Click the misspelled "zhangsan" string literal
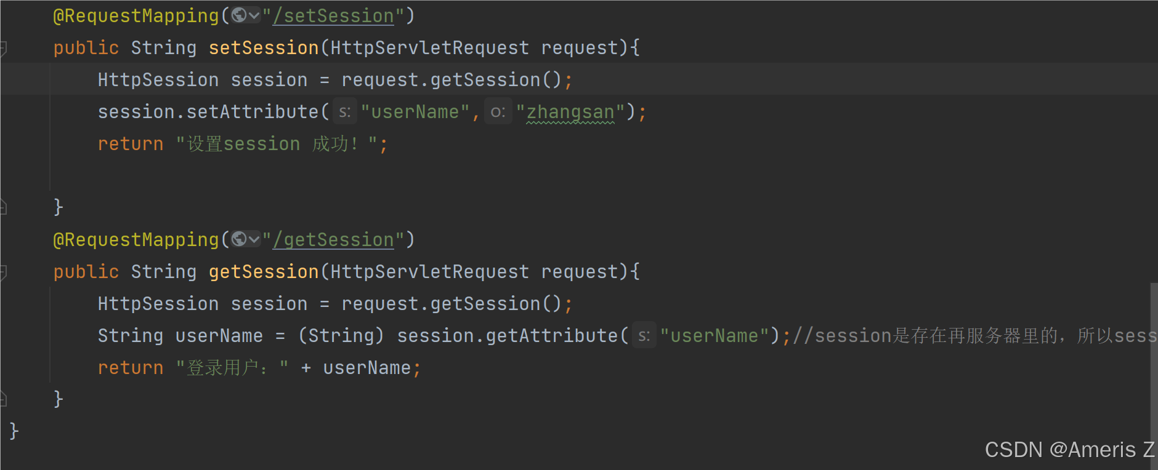1158x470 pixels. [570, 112]
